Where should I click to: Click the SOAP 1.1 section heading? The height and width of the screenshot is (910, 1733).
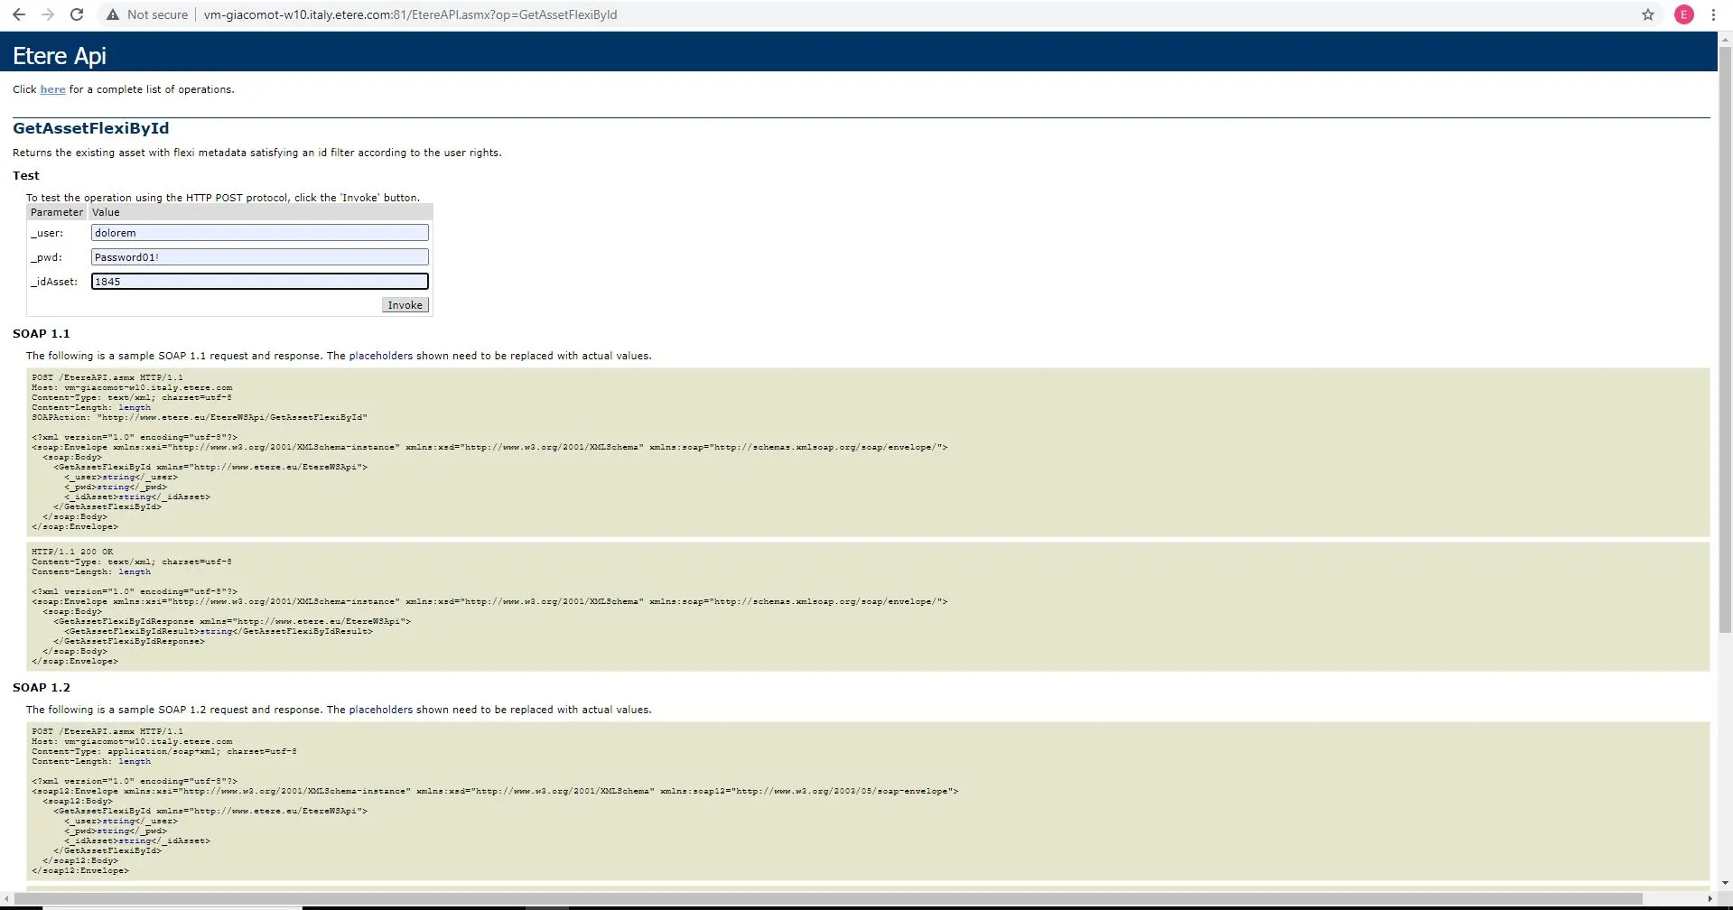[41, 334]
